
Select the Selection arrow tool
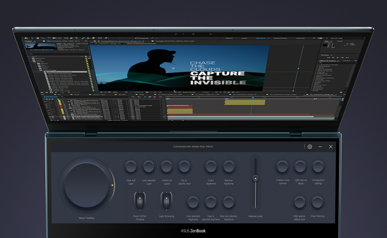[33, 38]
